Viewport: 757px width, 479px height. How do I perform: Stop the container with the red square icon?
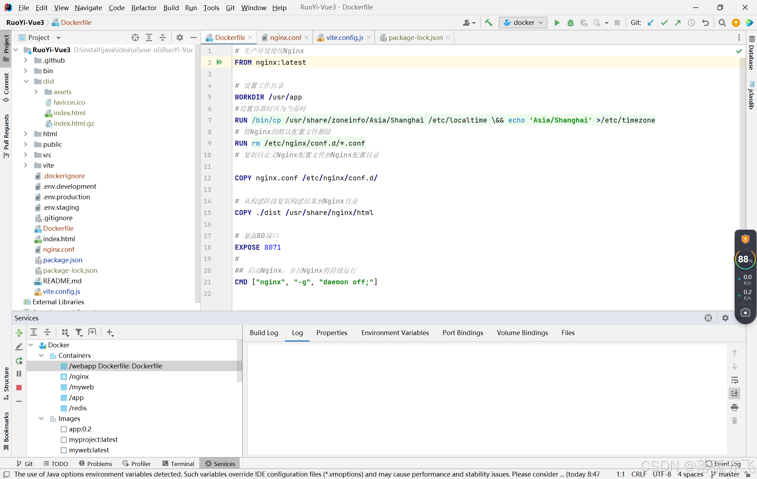[19, 388]
